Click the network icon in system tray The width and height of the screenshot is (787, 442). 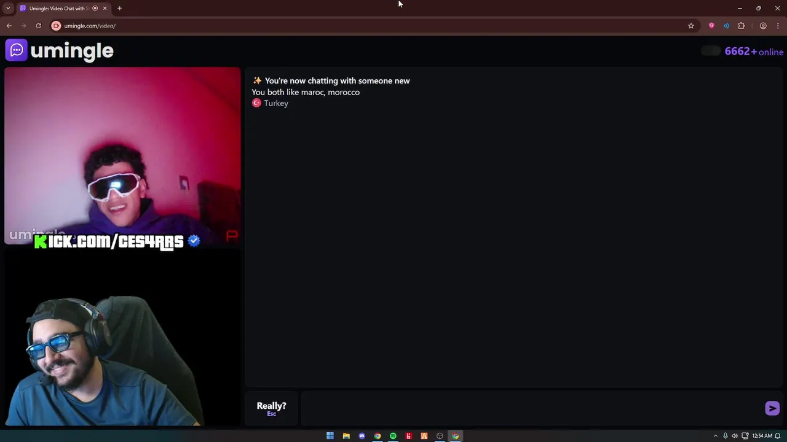click(745, 436)
